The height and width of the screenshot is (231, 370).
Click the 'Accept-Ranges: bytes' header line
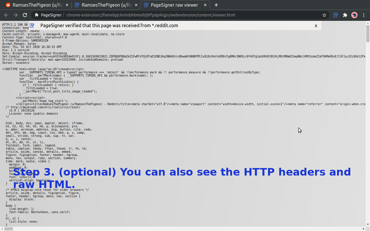click(19, 44)
